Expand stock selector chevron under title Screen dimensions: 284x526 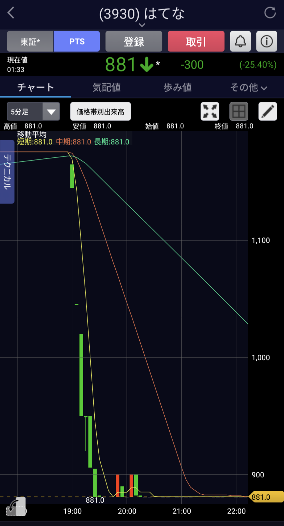point(142,25)
